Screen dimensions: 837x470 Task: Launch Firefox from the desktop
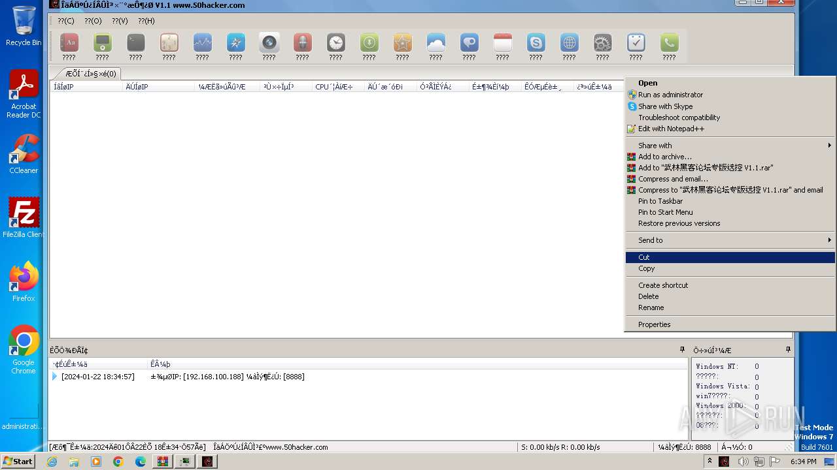[x=24, y=281]
